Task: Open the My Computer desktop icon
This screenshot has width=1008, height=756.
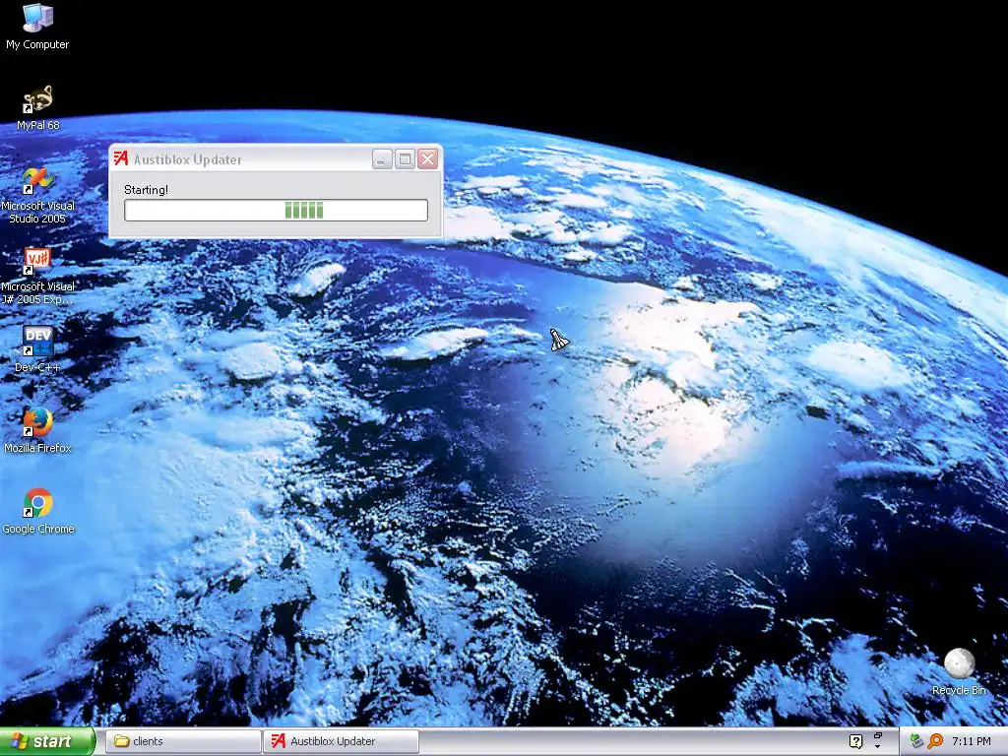Action: point(37,26)
